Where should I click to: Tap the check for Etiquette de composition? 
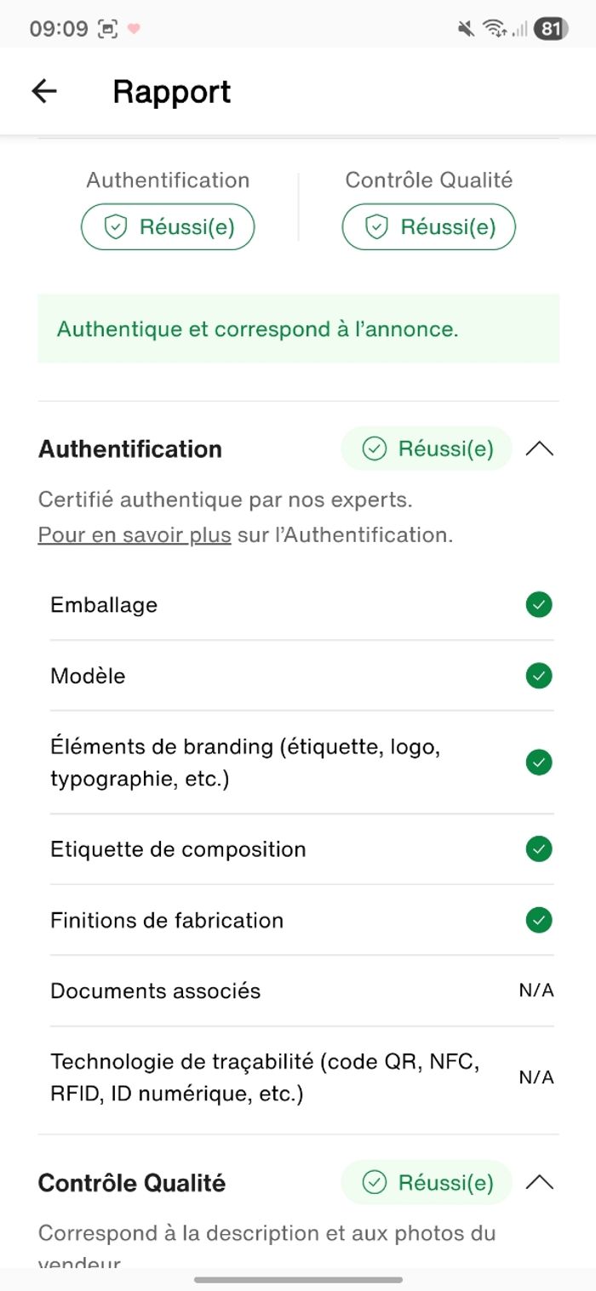538,849
